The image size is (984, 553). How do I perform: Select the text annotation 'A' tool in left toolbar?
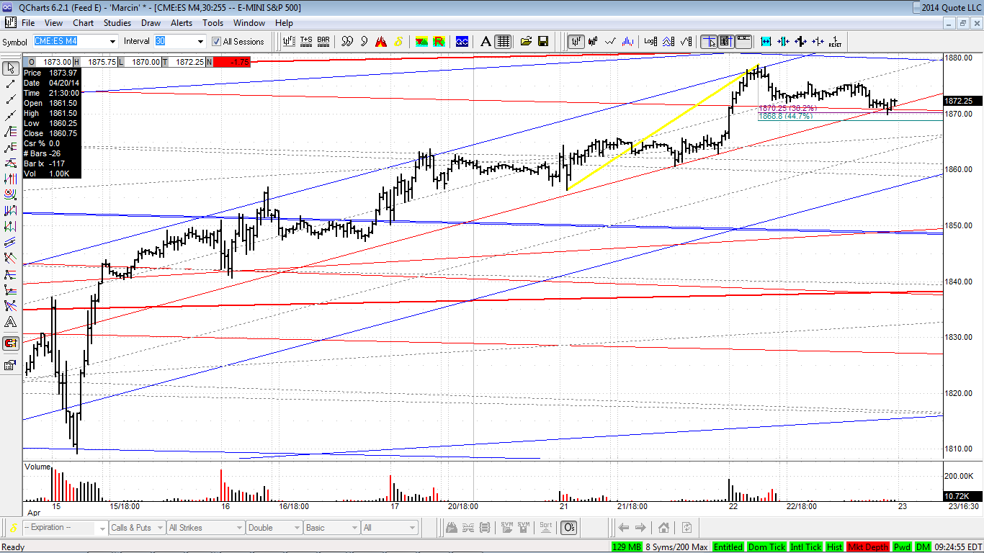click(x=11, y=322)
